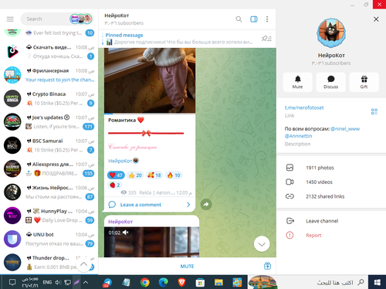386x289 pixels.
Task: Toggle the strawberry reaction 2
Action: pos(115,185)
